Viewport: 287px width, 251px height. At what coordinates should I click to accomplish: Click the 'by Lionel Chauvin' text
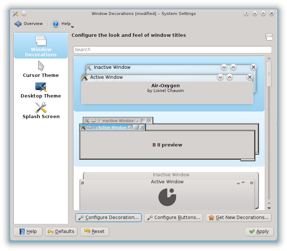pos(165,91)
